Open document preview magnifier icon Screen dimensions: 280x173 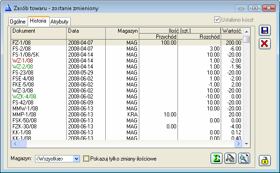click(x=244, y=158)
